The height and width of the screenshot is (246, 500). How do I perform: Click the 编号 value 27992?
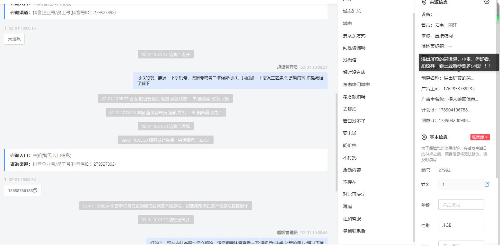[444, 170]
